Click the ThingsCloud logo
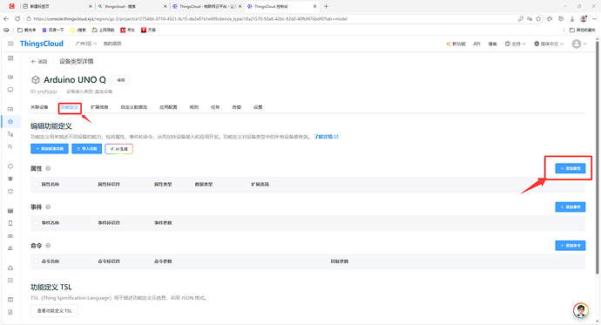601x325 pixels. point(42,44)
